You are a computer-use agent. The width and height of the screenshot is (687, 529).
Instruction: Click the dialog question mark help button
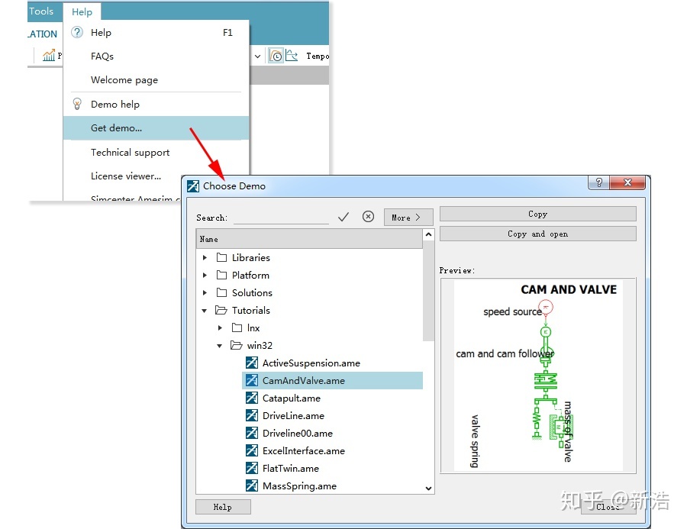coord(599,182)
